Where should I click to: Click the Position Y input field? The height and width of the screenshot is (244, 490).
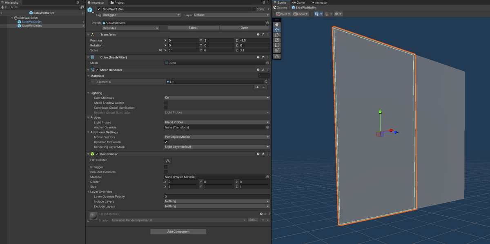coord(218,40)
